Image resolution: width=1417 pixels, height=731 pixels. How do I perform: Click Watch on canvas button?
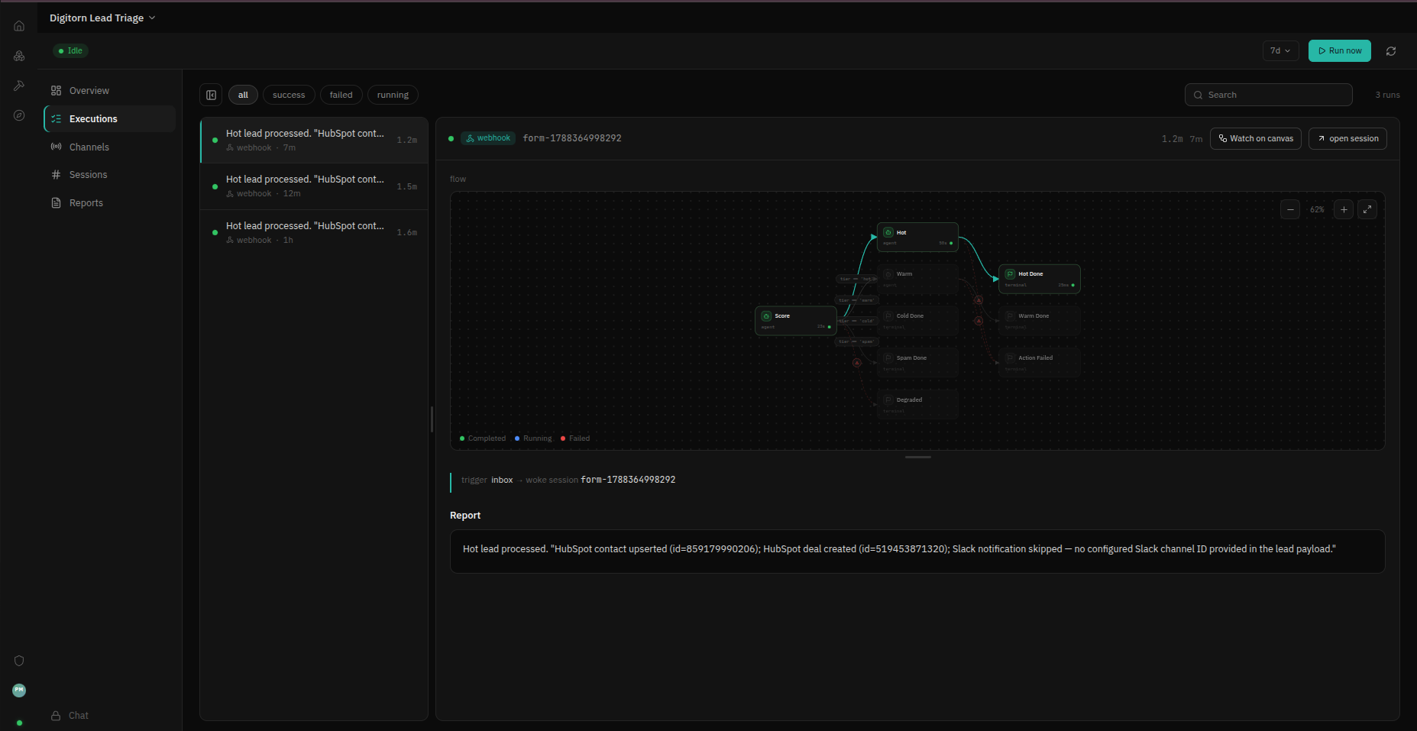click(1255, 138)
